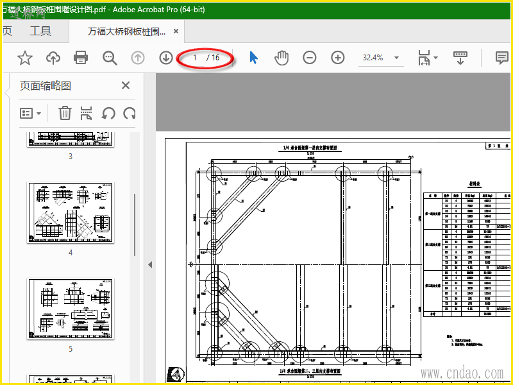This screenshot has height=385, width=513.
Task: Select page 4 thumbnail
Action: click(71, 212)
